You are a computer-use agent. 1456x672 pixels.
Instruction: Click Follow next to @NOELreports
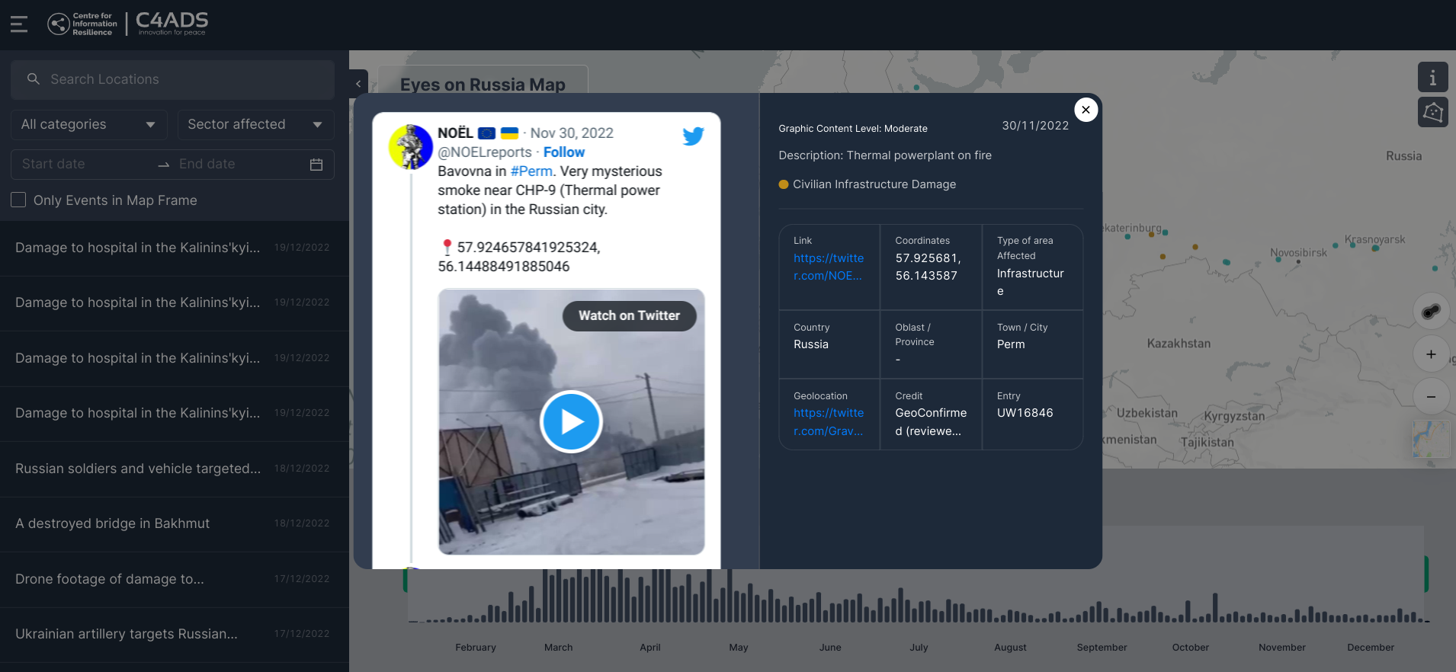pos(563,152)
